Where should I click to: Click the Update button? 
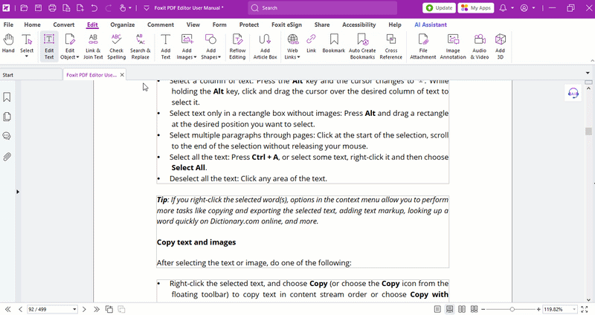(x=439, y=8)
